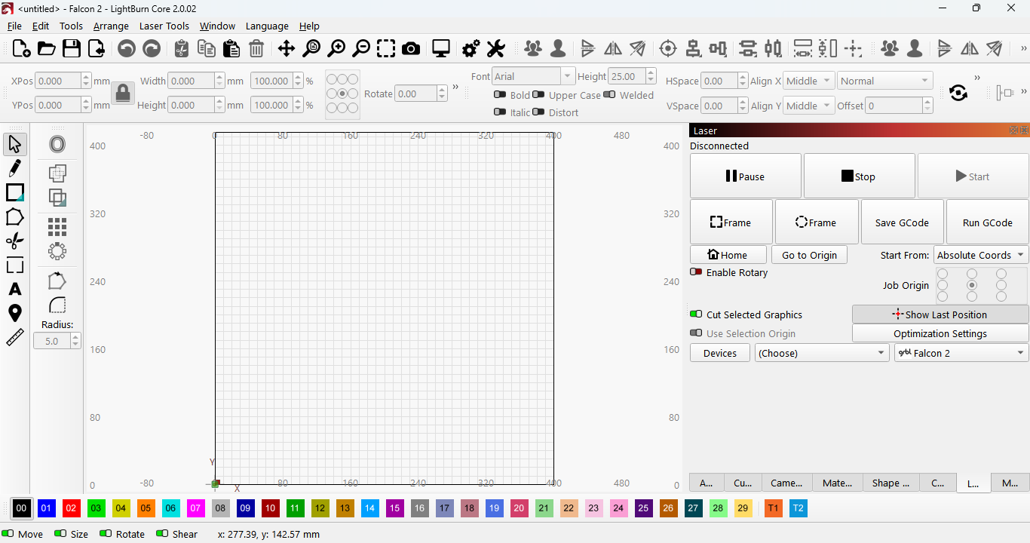1030x543 pixels.
Task: Open the Measure ruler tool
Action: coord(14,338)
